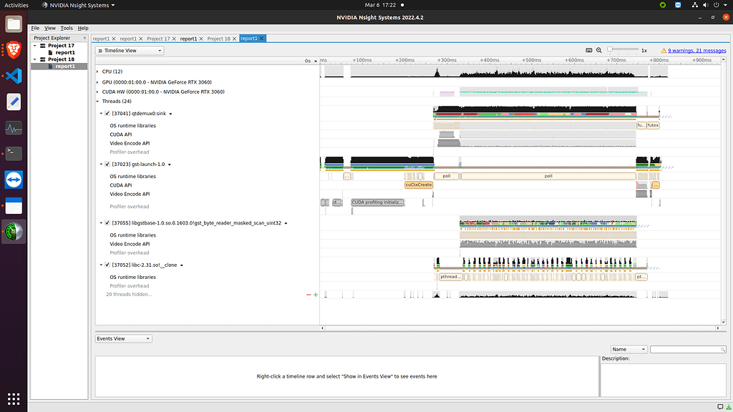Open the 9 warnings, 21 messages link

[x=698, y=50]
